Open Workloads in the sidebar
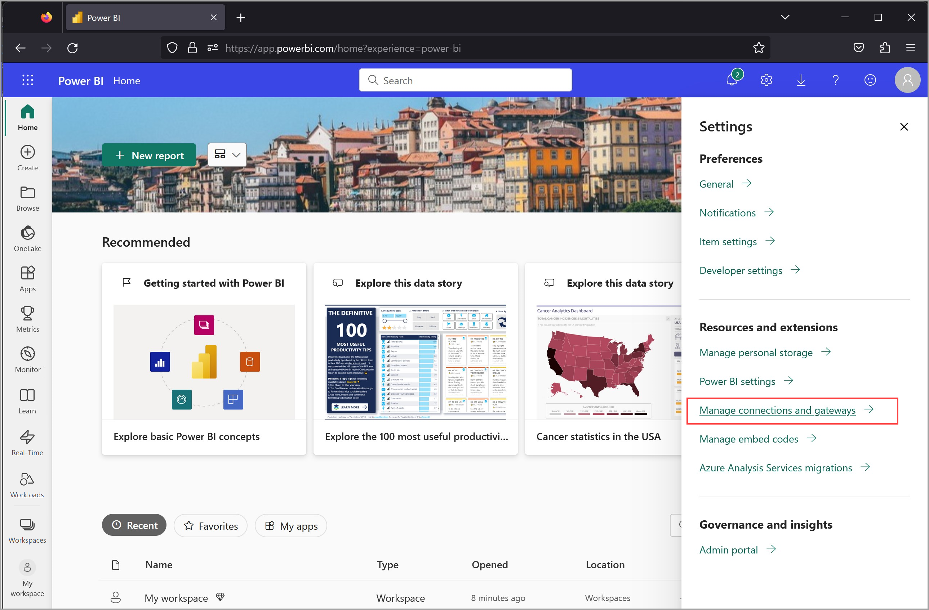929x610 pixels. coord(27,485)
